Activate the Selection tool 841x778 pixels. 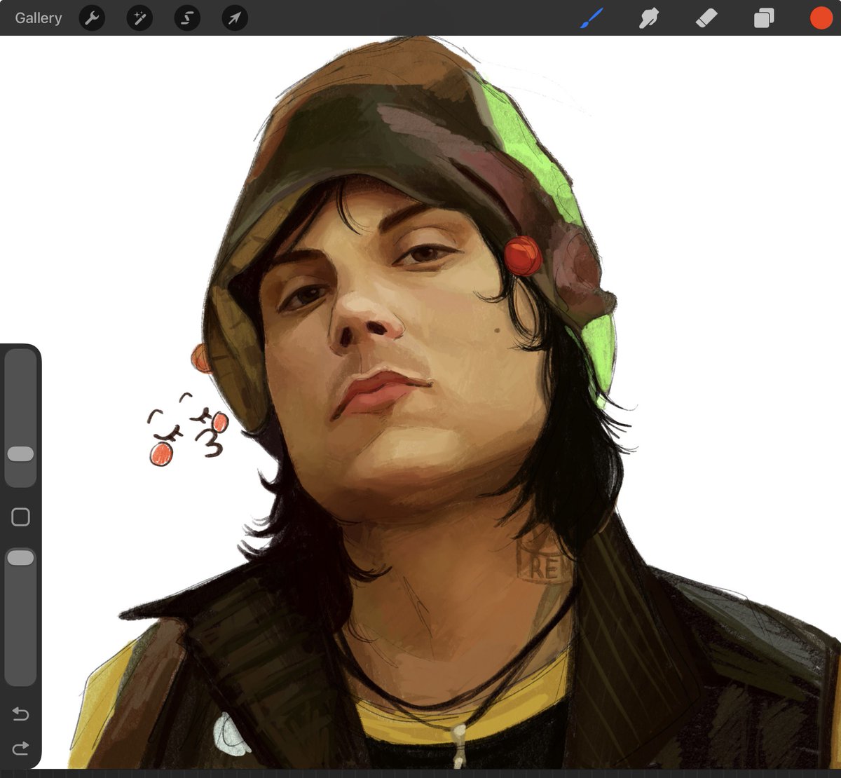click(187, 18)
